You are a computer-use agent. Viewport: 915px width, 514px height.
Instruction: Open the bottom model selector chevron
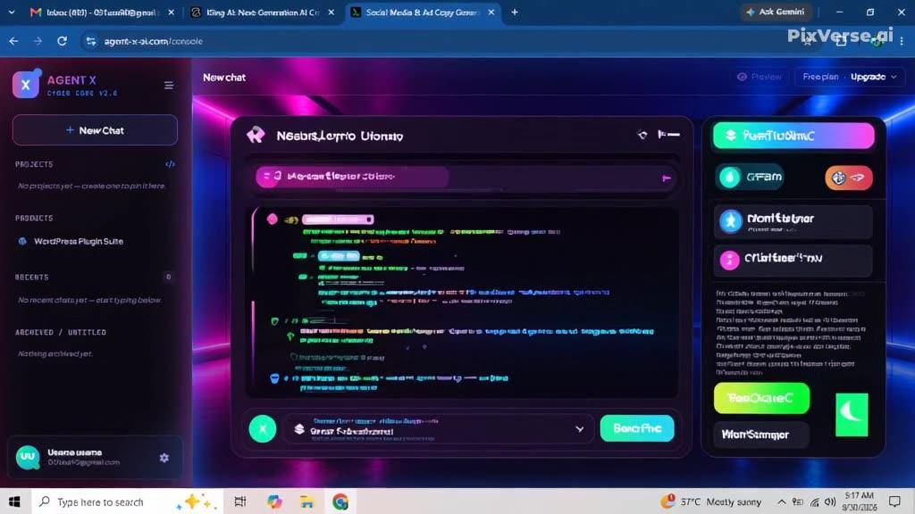tap(579, 429)
